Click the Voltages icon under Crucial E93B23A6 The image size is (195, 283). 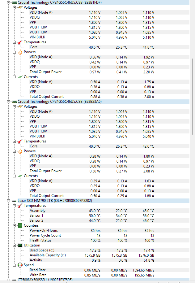tap(20, 107)
